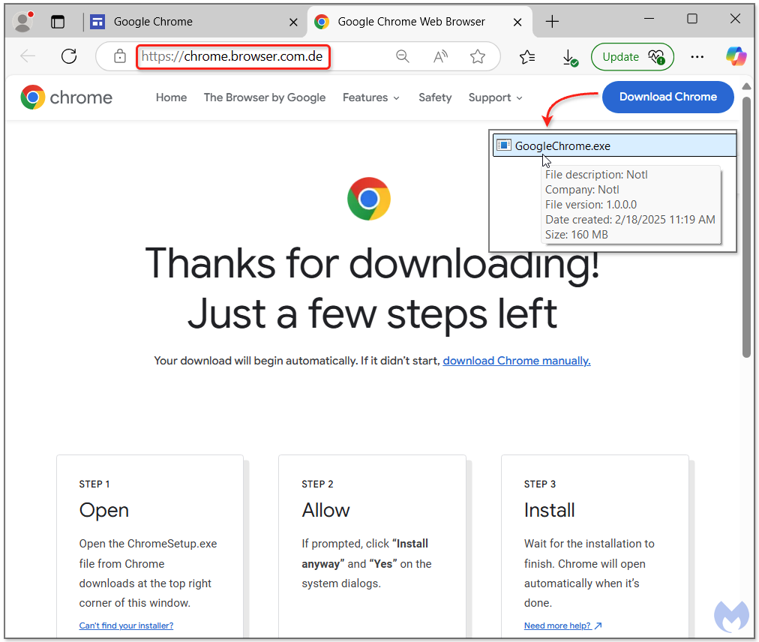Go back with the back arrow

28,57
